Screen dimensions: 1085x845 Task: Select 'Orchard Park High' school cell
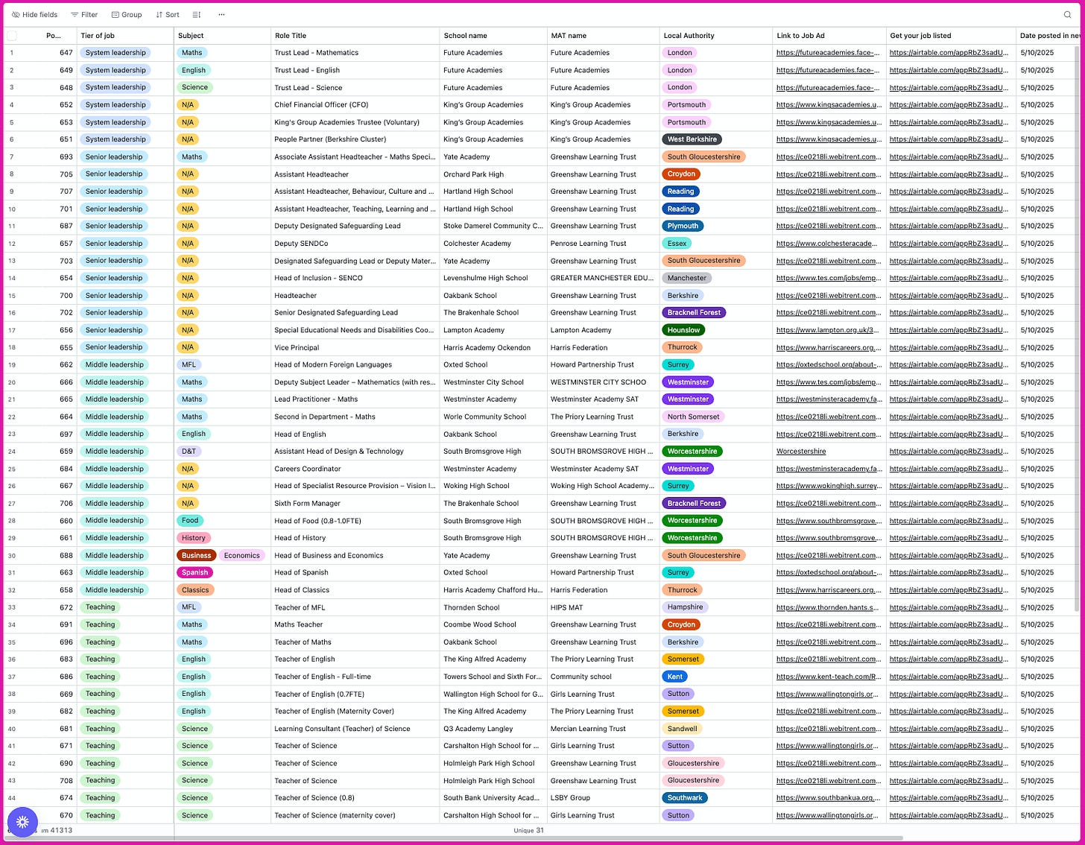coord(493,174)
